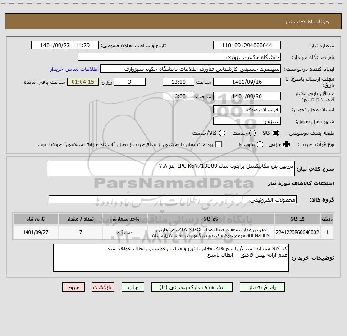Click the goods group field محصولات الکترونیکی

pos(173,199)
